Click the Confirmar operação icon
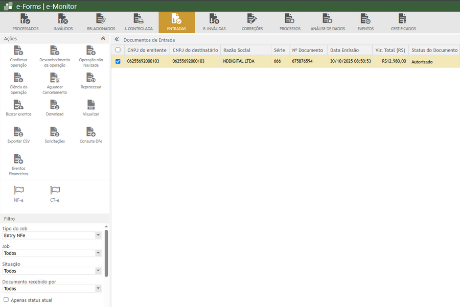The width and height of the screenshot is (460, 307). click(x=18, y=51)
